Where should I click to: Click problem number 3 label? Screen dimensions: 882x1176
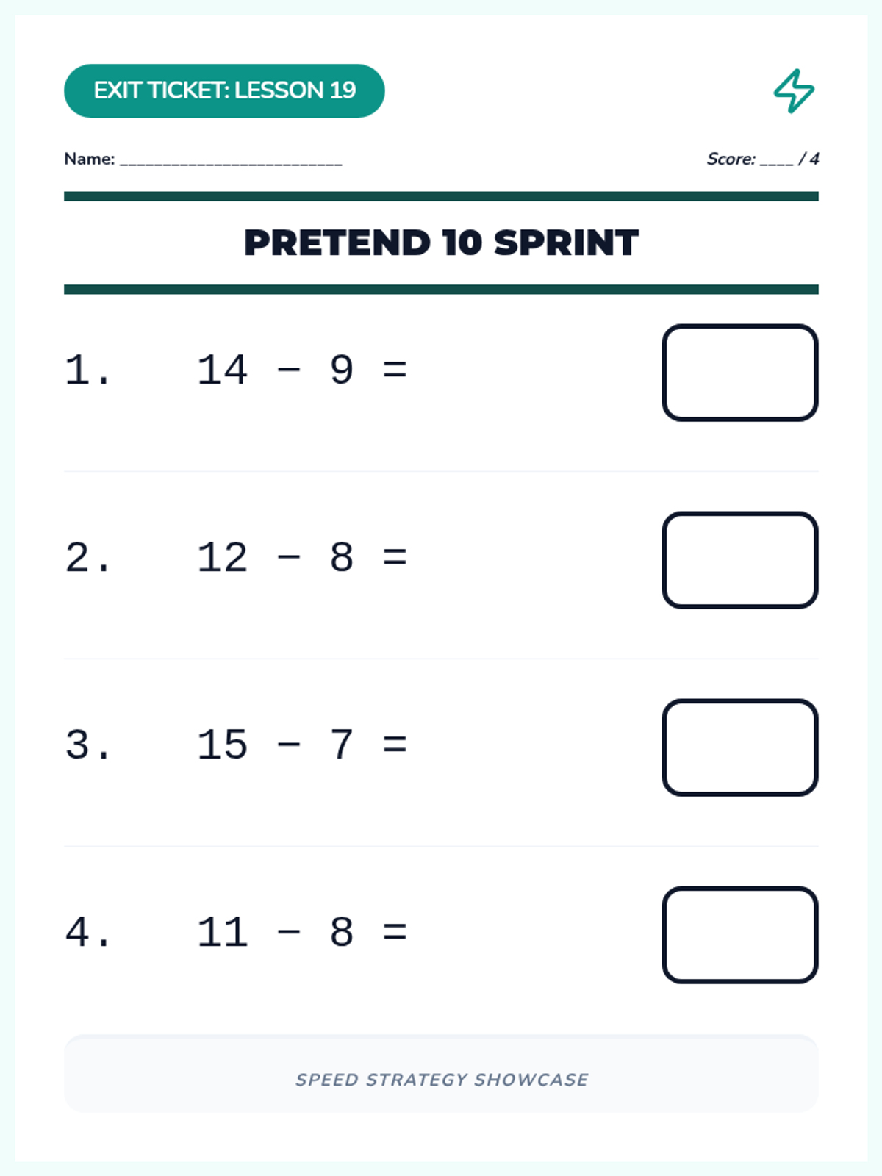(x=87, y=745)
